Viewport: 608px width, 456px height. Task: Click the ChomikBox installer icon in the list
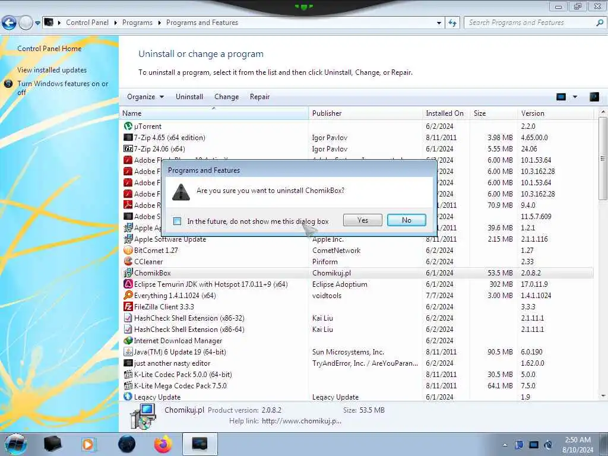(128, 273)
